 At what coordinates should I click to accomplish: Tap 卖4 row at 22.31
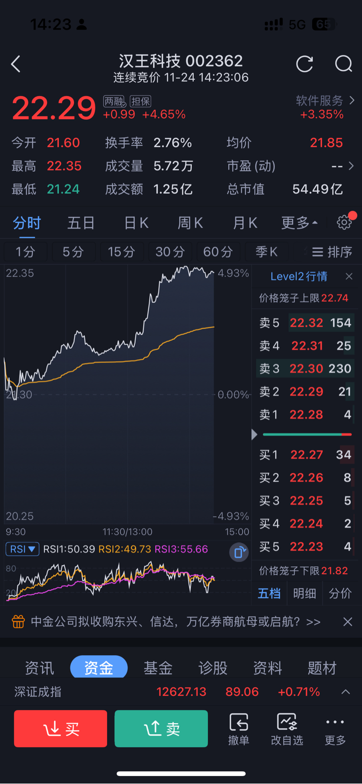coord(305,346)
